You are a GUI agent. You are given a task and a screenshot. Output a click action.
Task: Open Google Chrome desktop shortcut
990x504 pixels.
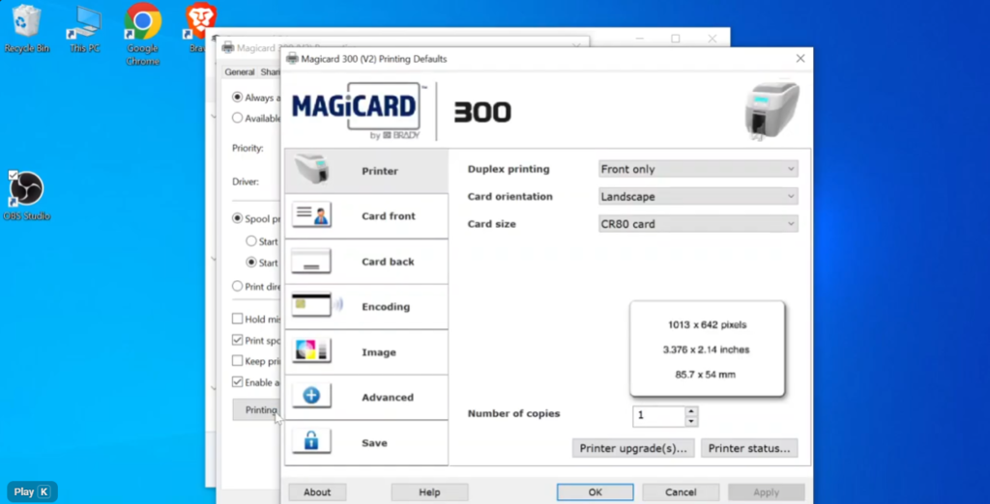(x=142, y=21)
